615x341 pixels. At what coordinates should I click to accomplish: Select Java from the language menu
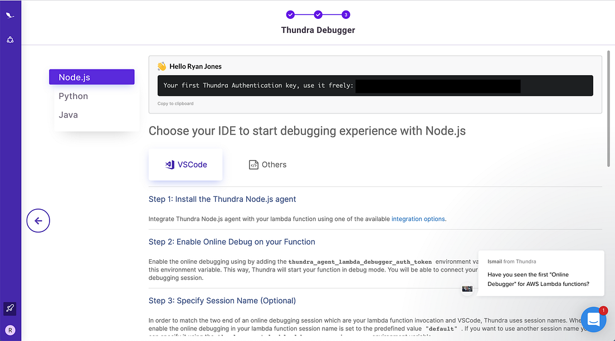tap(68, 115)
